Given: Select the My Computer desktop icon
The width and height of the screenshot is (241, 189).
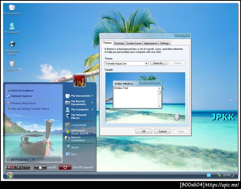Looking at the screenshot, I should coord(12,28).
